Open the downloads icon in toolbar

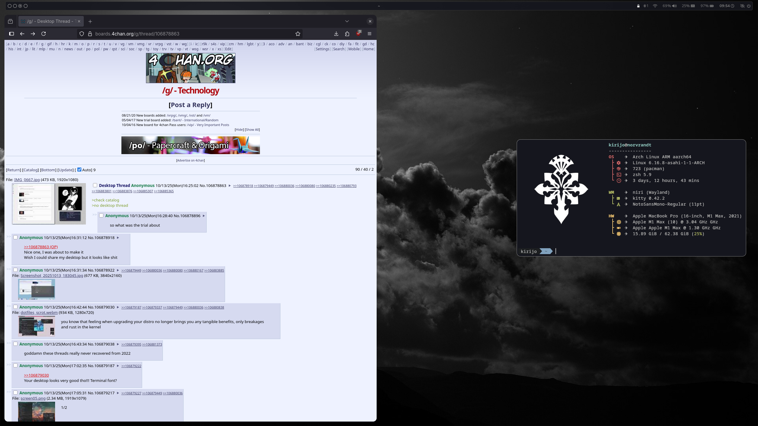(x=336, y=34)
